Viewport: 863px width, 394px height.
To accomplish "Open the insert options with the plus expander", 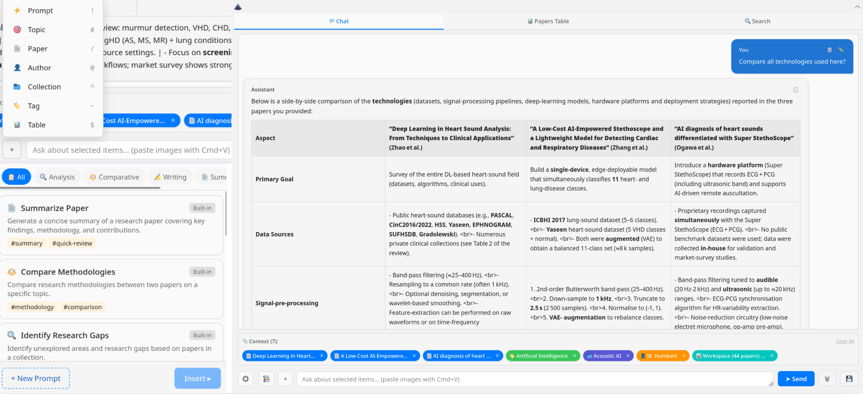I will [12, 149].
